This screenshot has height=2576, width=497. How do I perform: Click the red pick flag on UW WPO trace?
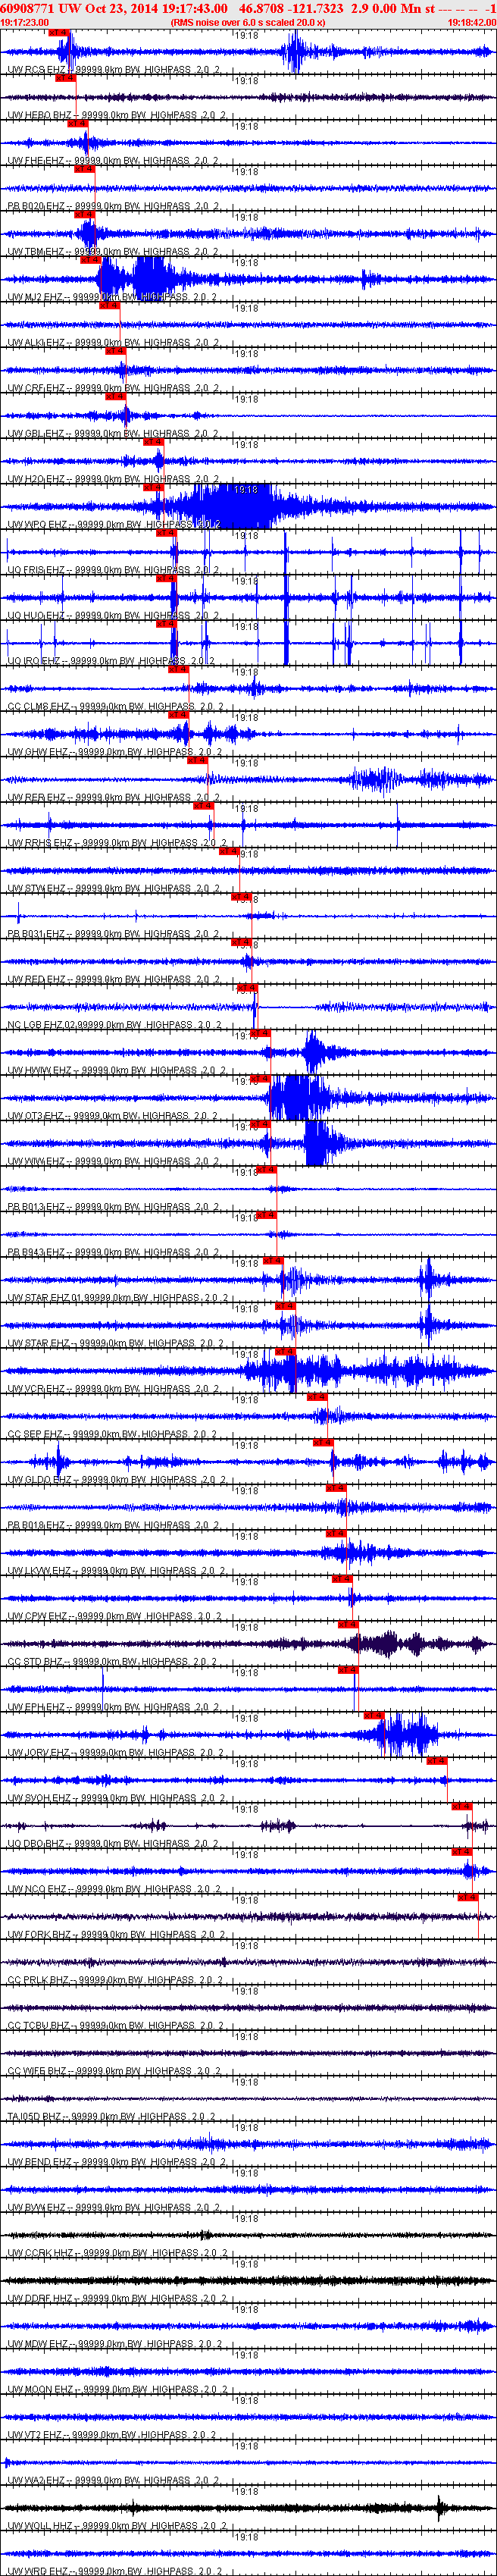click(153, 488)
